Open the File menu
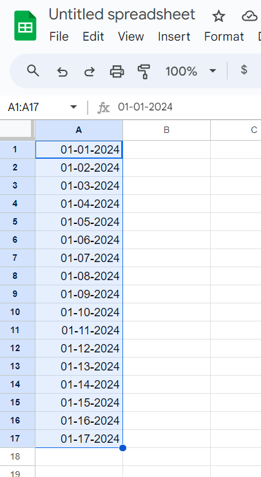Viewport: 261px width, 477px height. [x=59, y=37]
